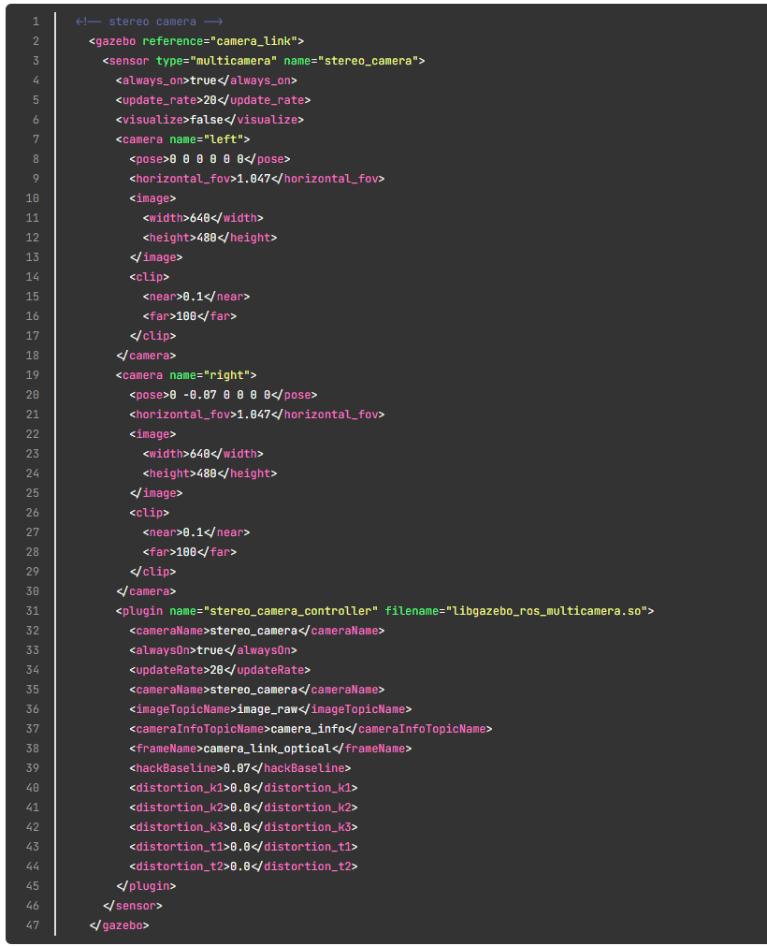The image size is (767, 946).
Task: Click line number 31 in the gutter
Action: coord(35,611)
